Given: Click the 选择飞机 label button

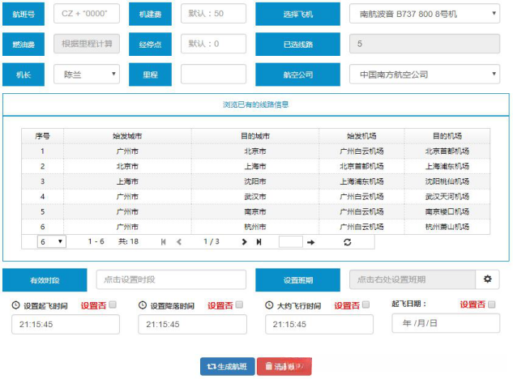Looking at the screenshot, I should pyautogui.click(x=297, y=14).
